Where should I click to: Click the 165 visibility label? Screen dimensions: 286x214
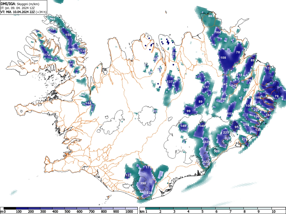(269, 115)
